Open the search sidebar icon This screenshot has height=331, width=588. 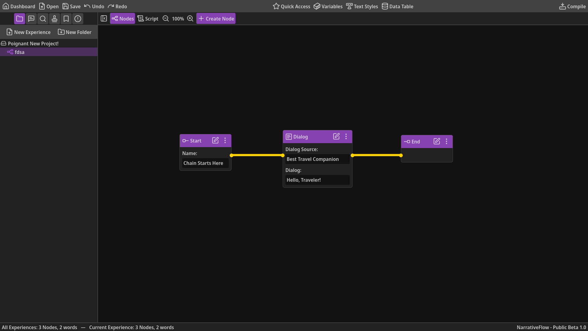pos(43,19)
